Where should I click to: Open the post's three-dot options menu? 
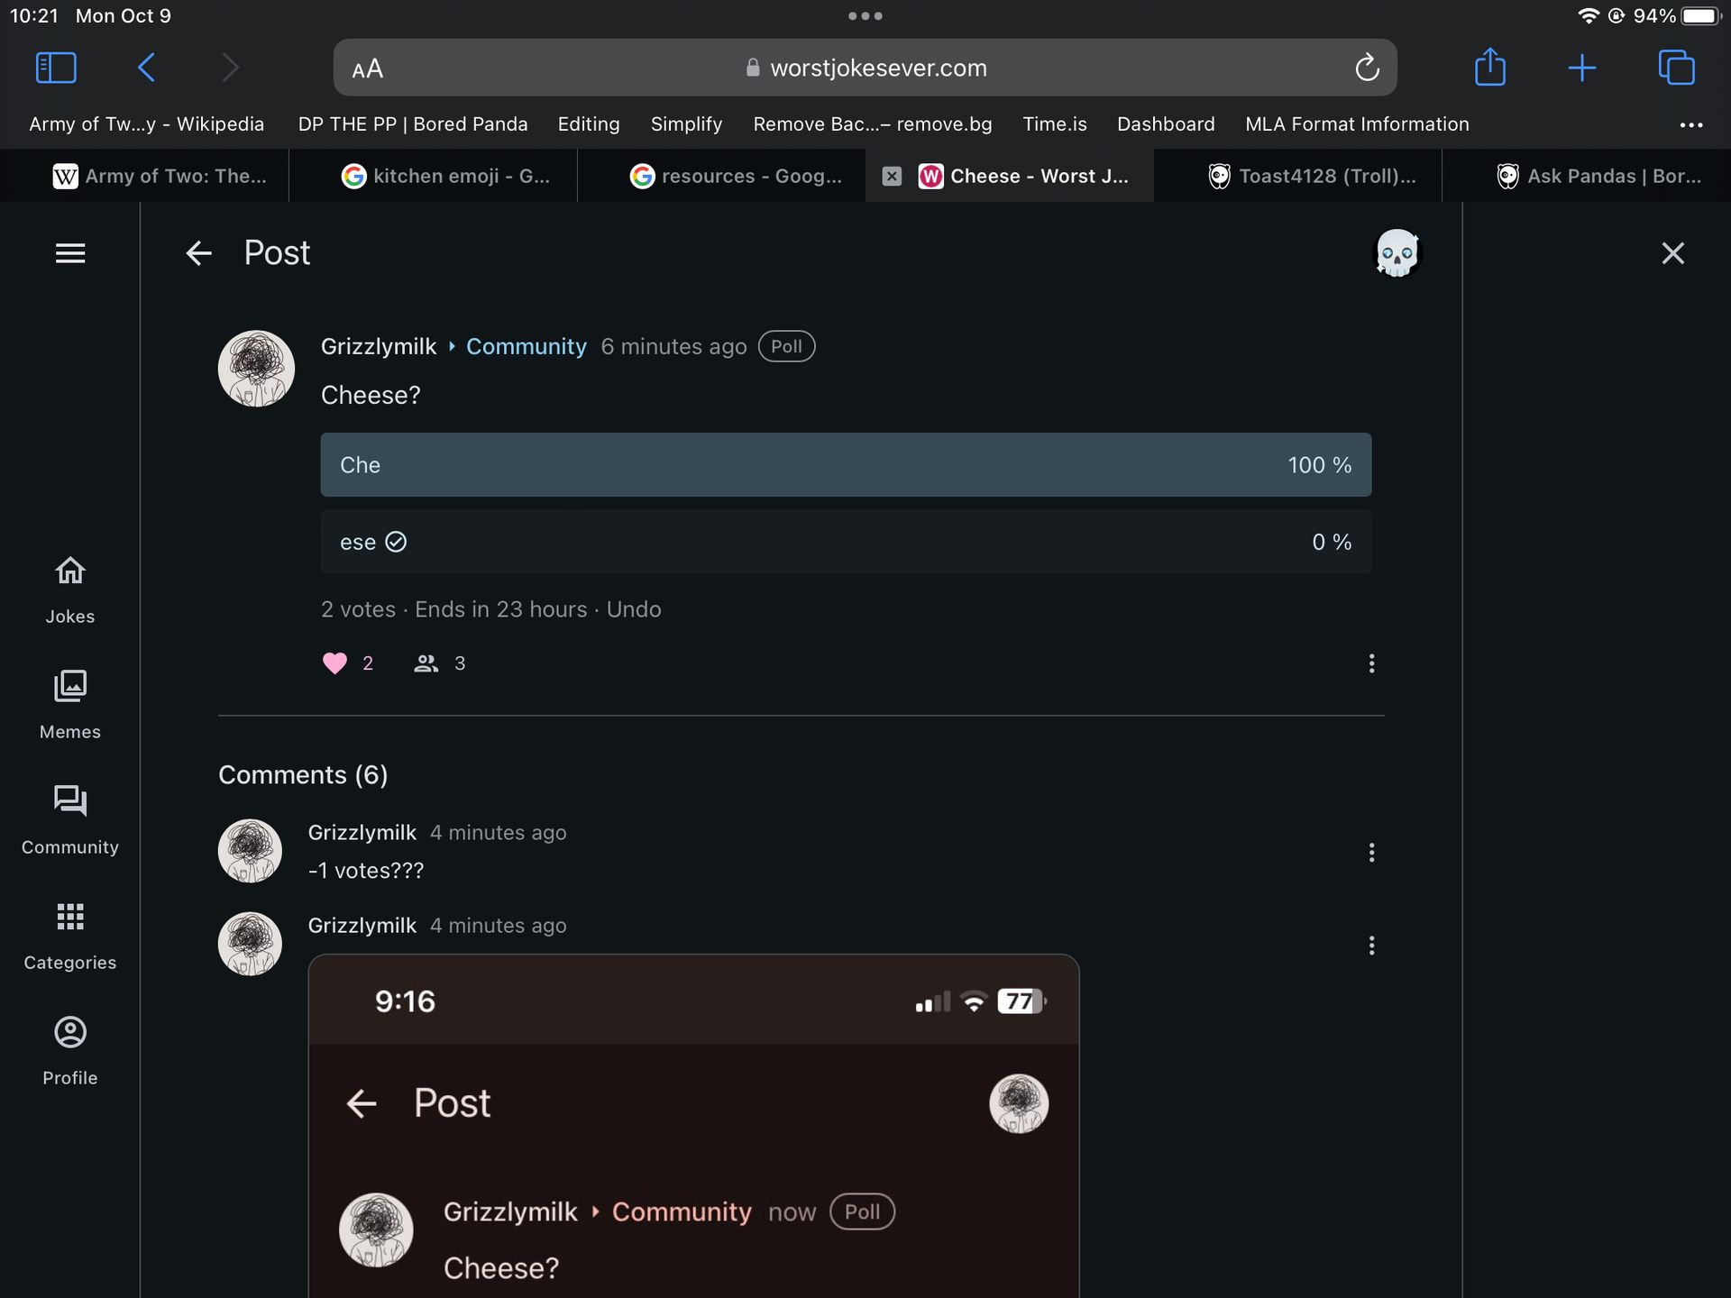(1371, 663)
